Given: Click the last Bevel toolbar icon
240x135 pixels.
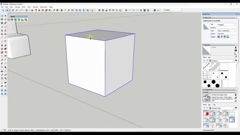Looking at the screenshot, I should (x=26, y=19).
